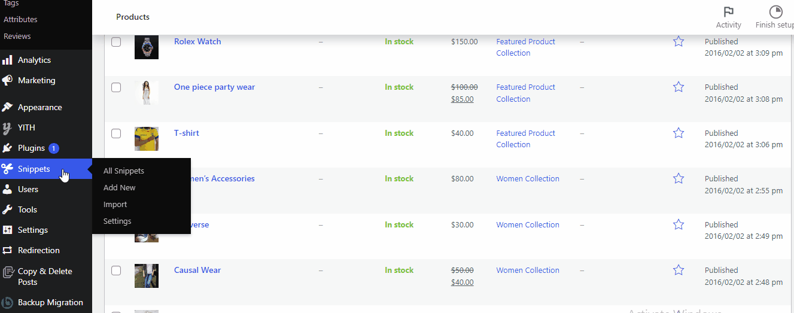Click the Finish setup progress icon

coord(775,12)
